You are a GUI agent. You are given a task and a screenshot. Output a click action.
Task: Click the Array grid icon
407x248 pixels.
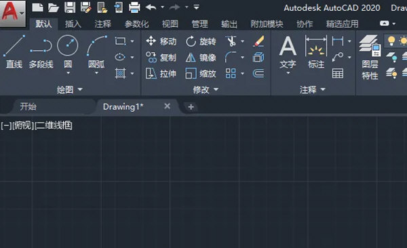click(x=231, y=73)
